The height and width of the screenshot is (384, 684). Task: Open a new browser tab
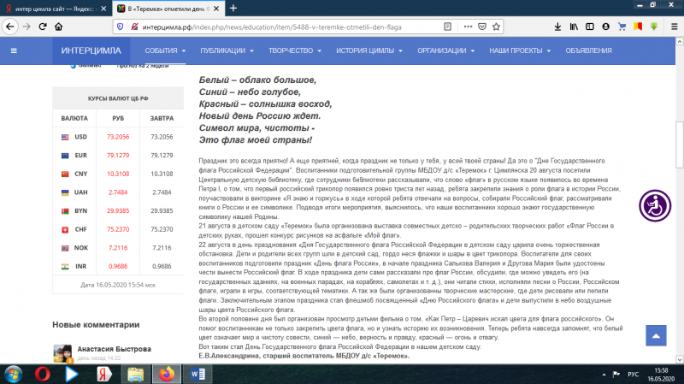pyautogui.click(x=233, y=9)
